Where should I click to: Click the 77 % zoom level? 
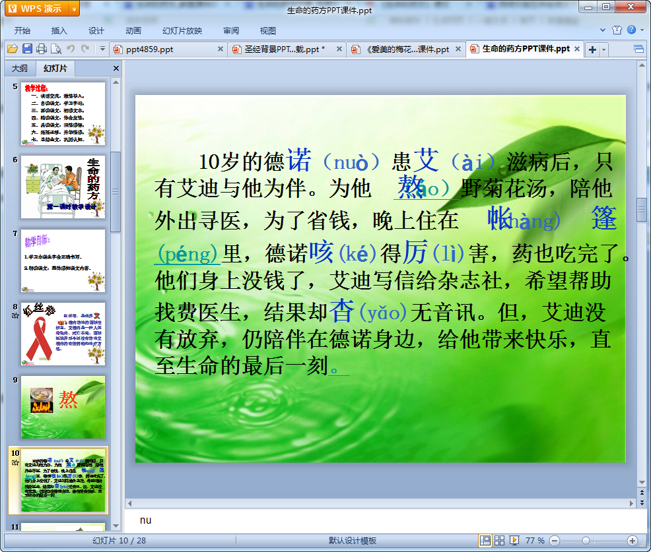click(x=535, y=540)
